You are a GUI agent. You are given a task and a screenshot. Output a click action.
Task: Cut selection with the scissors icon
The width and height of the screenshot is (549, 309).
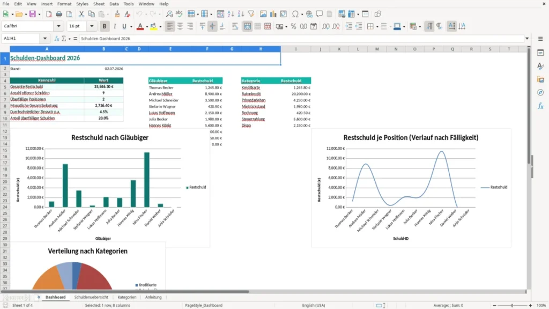(81, 14)
